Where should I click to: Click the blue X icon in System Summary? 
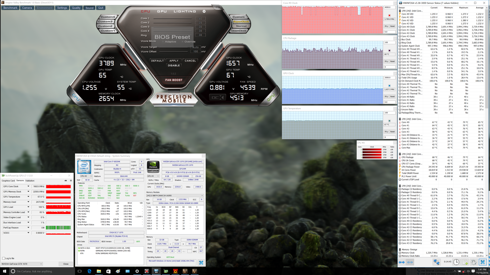pos(201,263)
